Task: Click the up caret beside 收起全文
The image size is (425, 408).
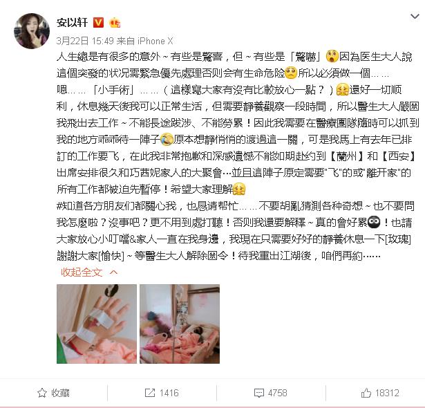Action: (x=114, y=272)
